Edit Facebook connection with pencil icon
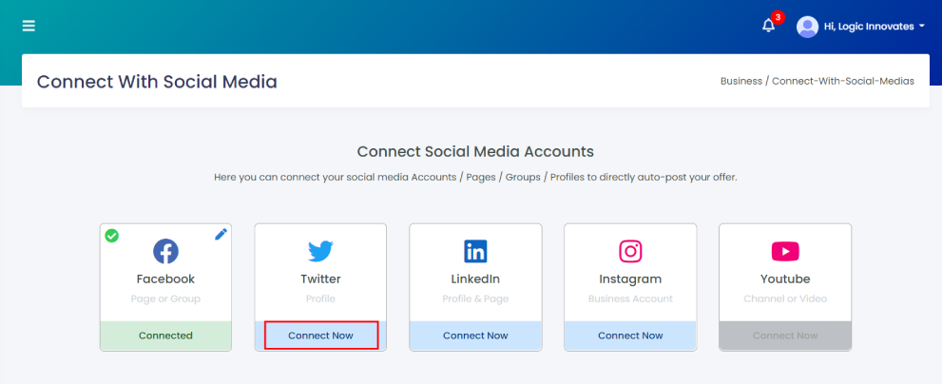The width and height of the screenshot is (942, 384). coord(221,235)
